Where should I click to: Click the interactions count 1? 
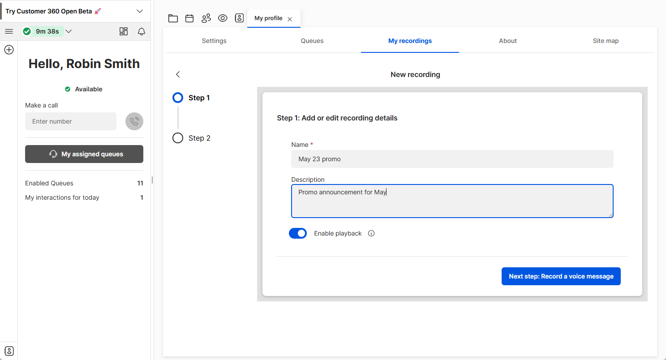coord(142,197)
